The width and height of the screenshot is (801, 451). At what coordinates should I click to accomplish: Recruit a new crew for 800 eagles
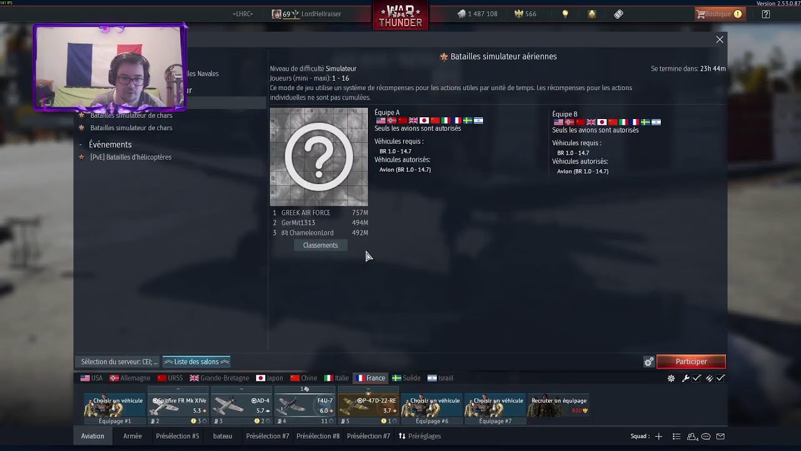click(558, 406)
